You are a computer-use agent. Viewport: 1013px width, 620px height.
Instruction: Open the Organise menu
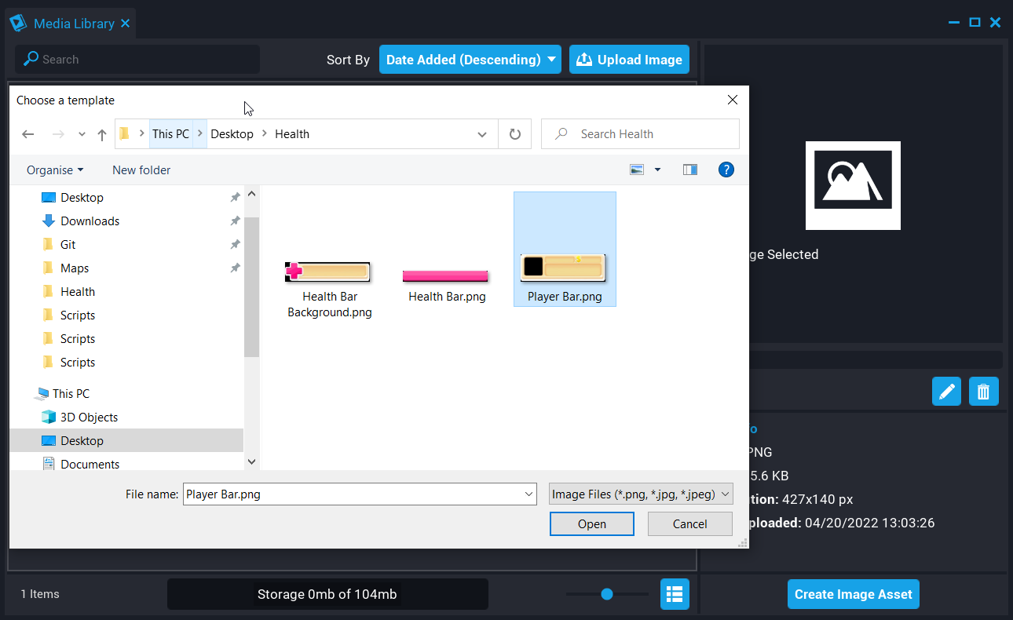tap(55, 170)
